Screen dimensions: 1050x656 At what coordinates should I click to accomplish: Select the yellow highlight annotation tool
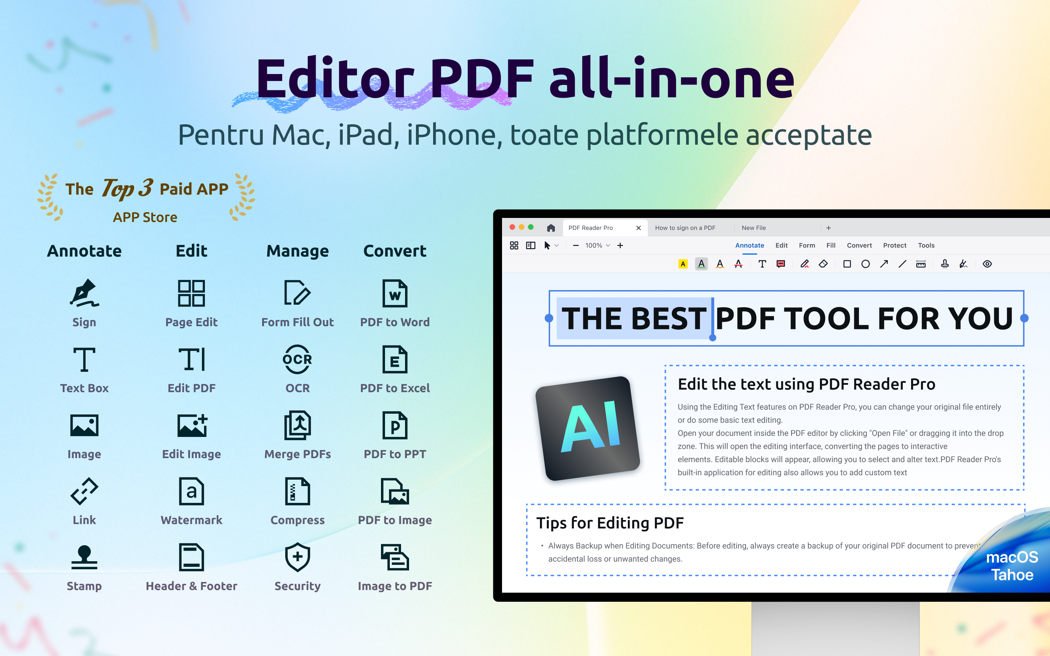[683, 264]
